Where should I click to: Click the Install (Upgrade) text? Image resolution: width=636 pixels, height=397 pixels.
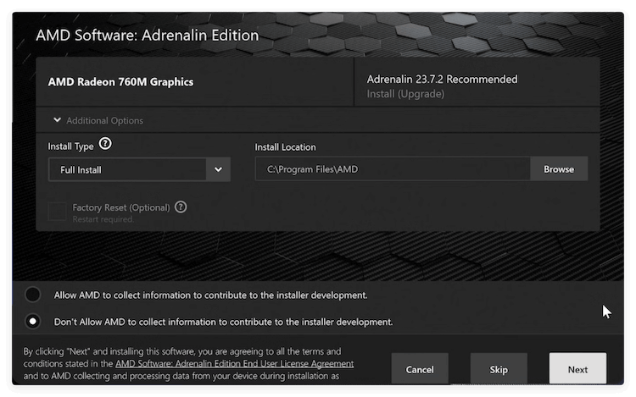[x=405, y=94]
